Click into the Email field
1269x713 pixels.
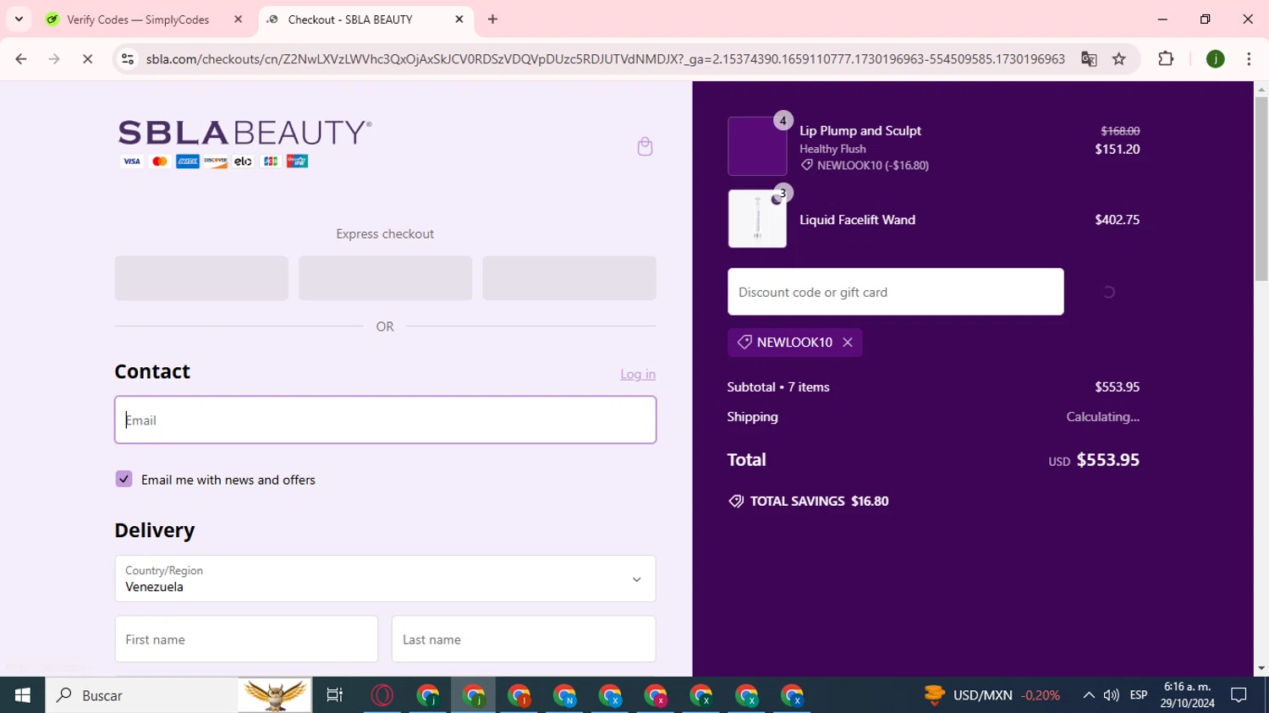pyautogui.click(x=385, y=420)
